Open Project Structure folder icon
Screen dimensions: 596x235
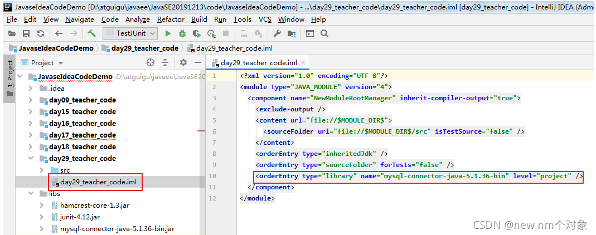pos(292,34)
